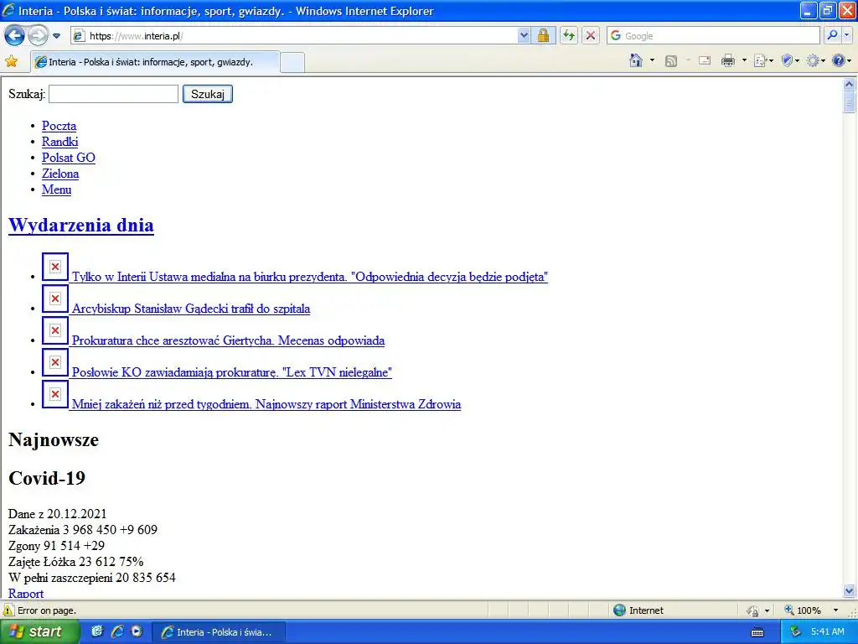Click broken image beside Ustawa medialna article
The image size is (858, 644).
pyautogui.click(x=55, y=267)
